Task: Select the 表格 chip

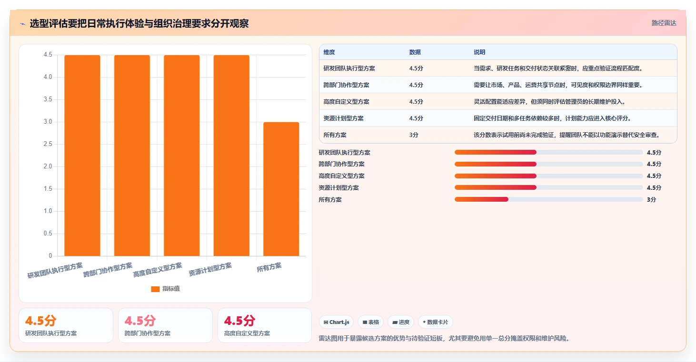Action: [370, 322]
